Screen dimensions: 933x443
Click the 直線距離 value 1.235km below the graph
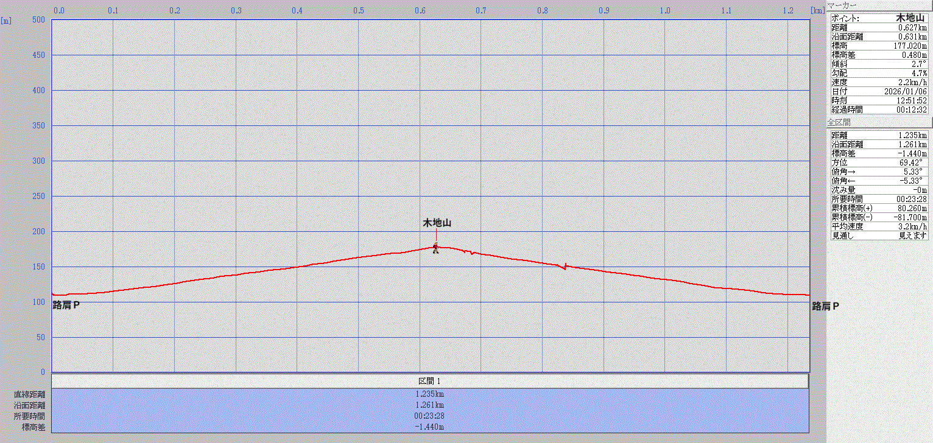click(430, 394)
